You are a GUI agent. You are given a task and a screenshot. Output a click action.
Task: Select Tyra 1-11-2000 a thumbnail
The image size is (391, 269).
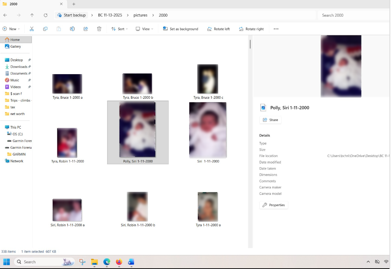pos(208,207)
